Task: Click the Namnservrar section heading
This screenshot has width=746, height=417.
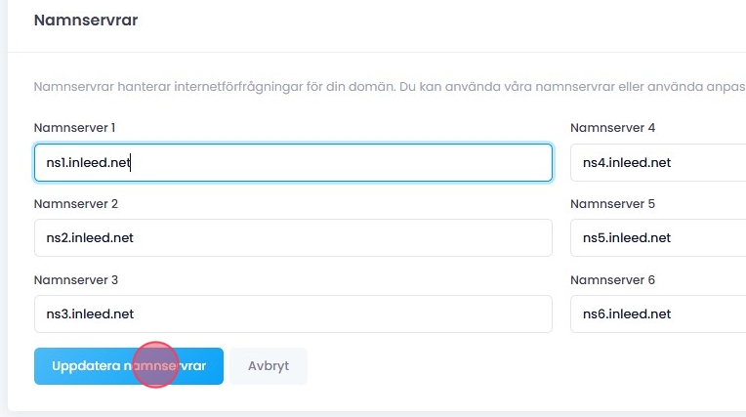Action: [x=86, y=21]
